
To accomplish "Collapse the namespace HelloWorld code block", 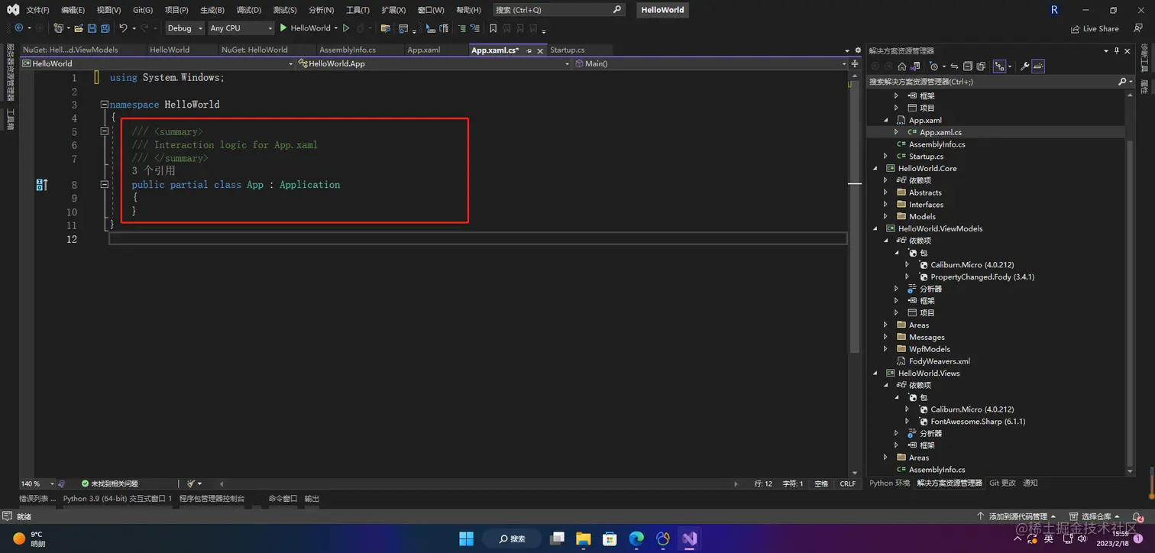I will (x=104, y=105).
